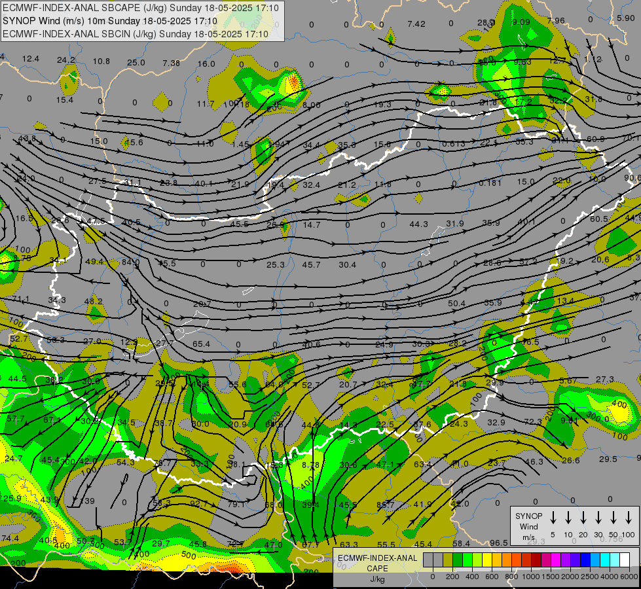Click the SBCIN value 58.4
The image size is (641, 589).
(461, 543)
